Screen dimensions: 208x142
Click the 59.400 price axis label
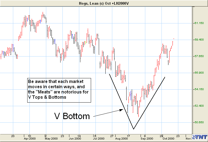199,40
